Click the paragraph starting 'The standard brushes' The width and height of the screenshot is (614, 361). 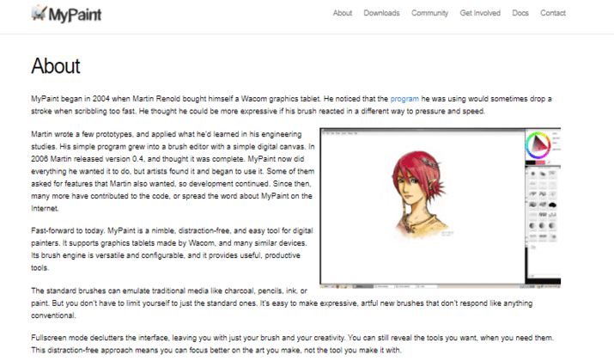282,303
